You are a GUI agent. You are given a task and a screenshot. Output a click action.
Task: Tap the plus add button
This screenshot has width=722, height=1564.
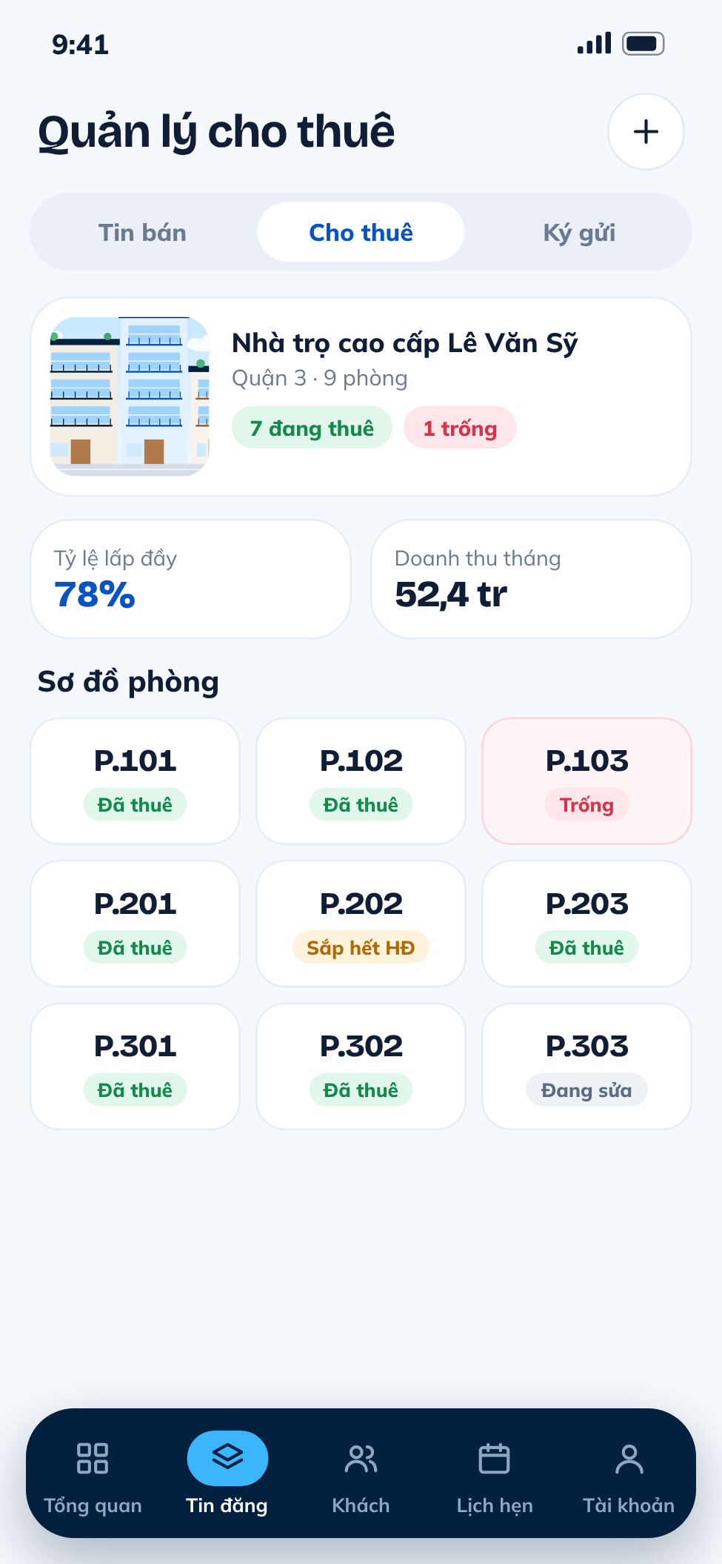click(x=646, y=132)
